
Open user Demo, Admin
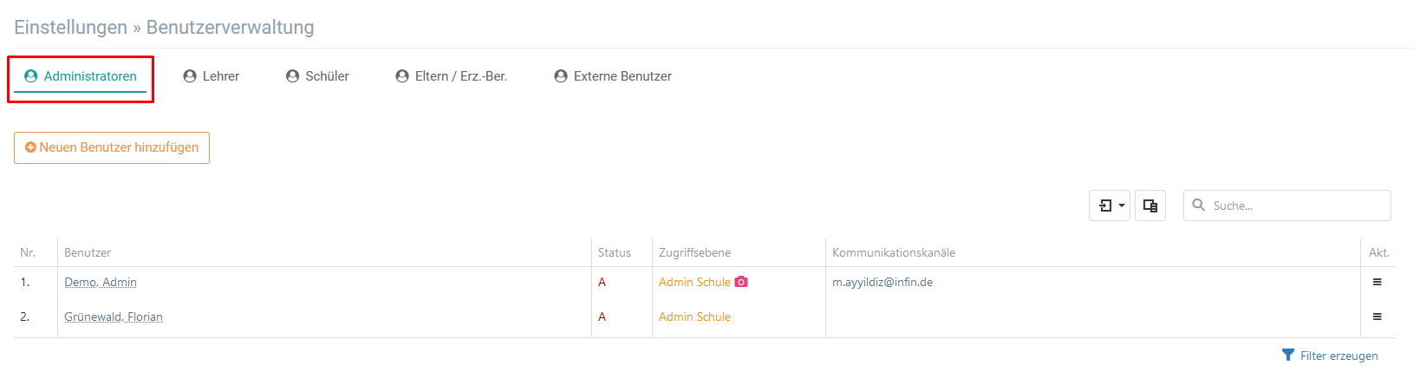[101, 282]
